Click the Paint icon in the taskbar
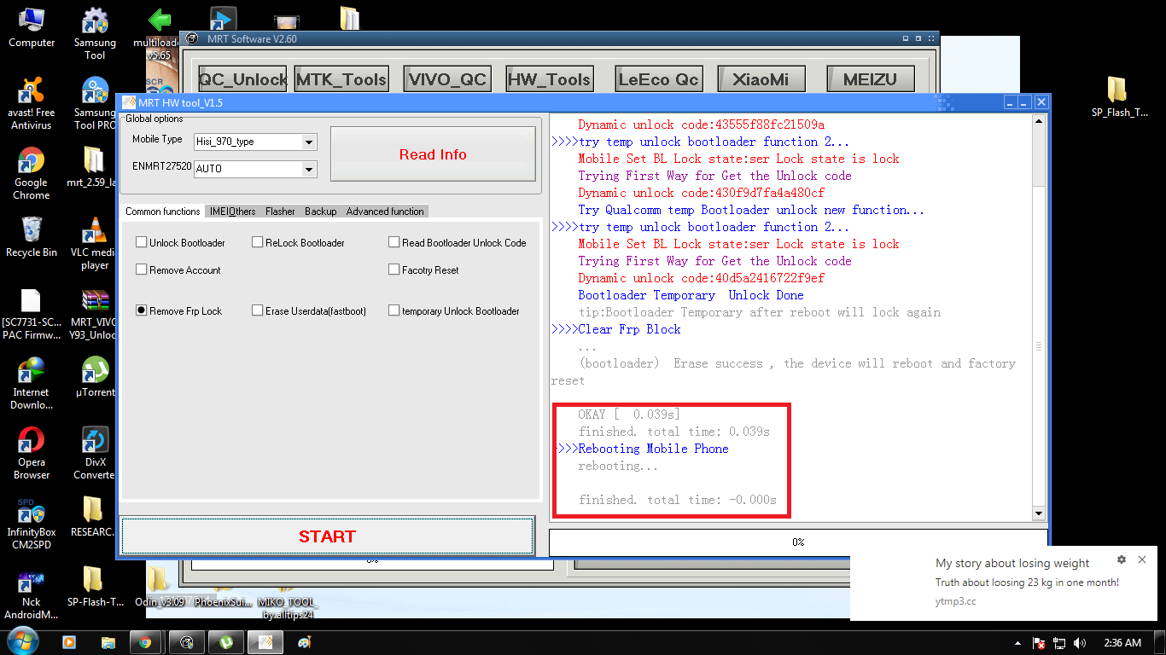 [305, 642]
